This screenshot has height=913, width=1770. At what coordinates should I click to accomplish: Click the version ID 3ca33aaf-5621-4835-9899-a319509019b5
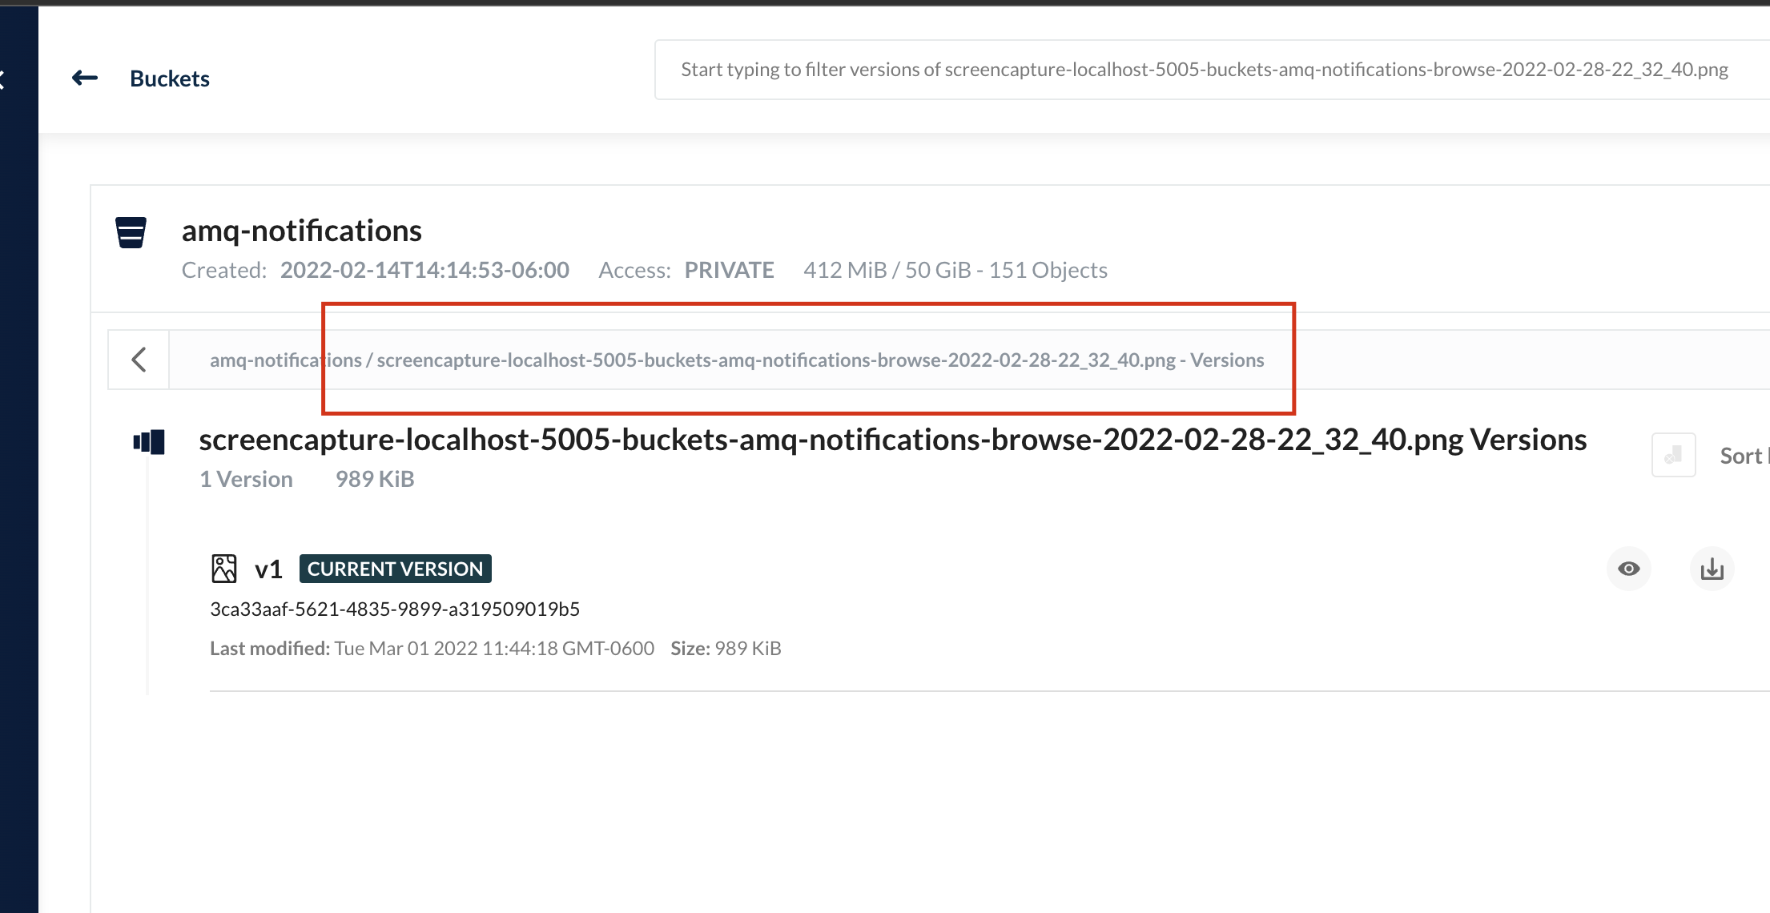pyautogui.click(x=394, y=609)
